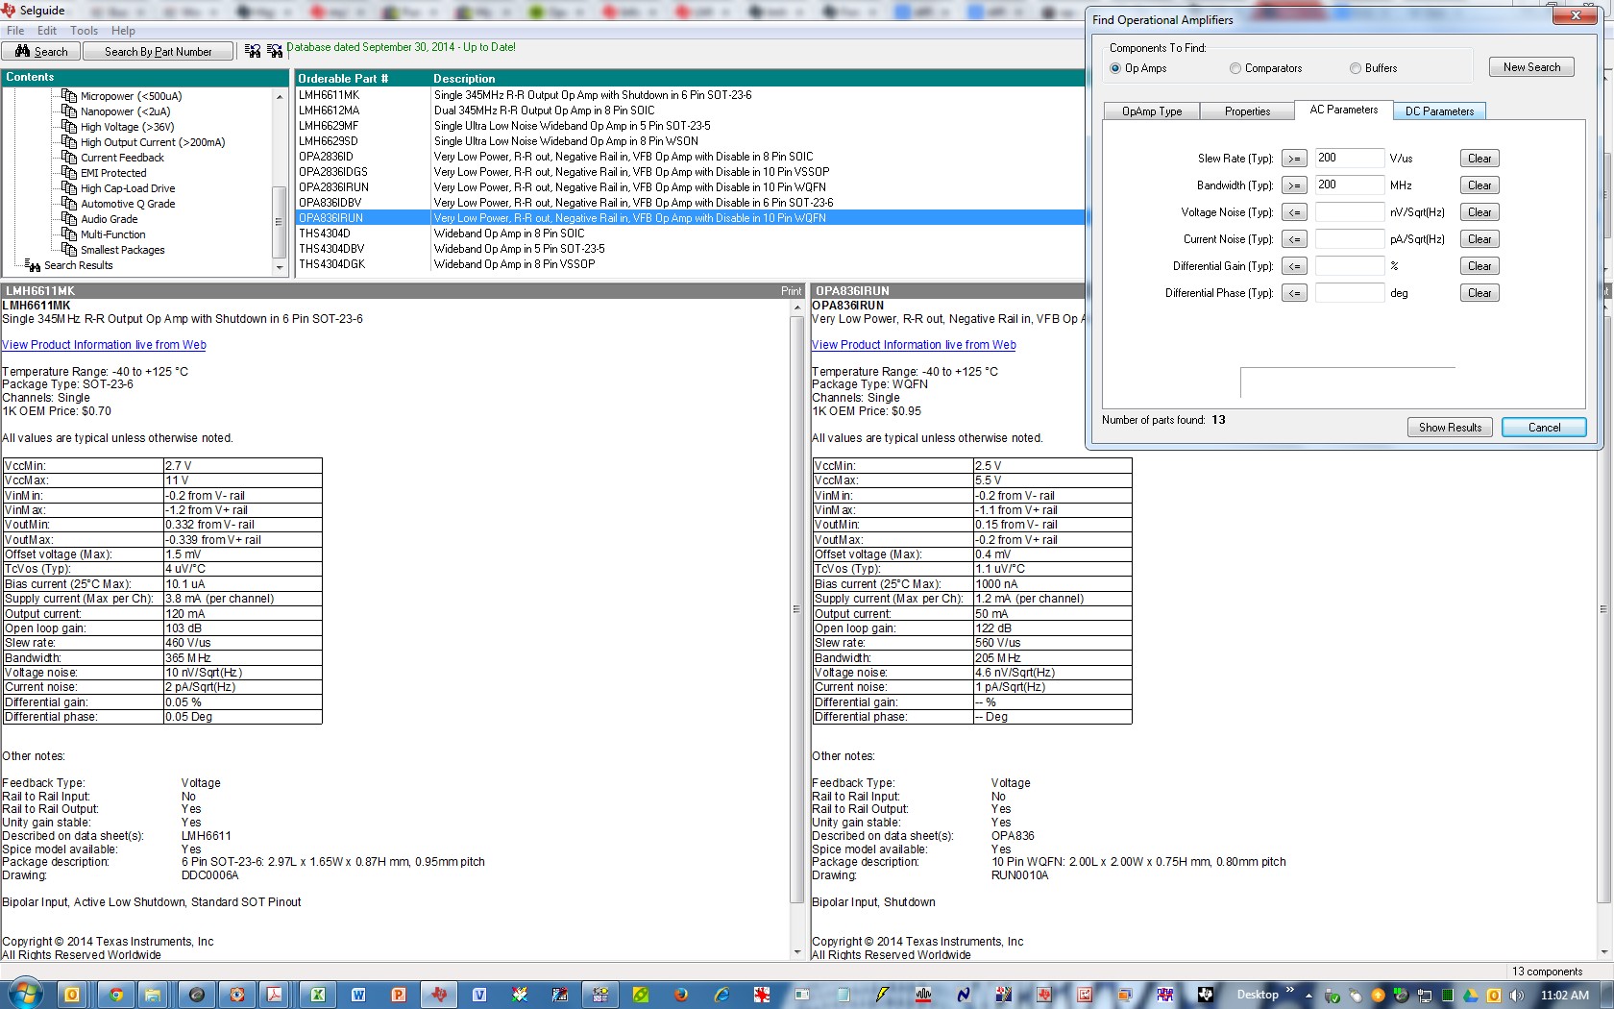Toggle the Differential Phase <= comparison operator
The height and width of the screenshot is (1009, 1614).
tap(1294, 293)
